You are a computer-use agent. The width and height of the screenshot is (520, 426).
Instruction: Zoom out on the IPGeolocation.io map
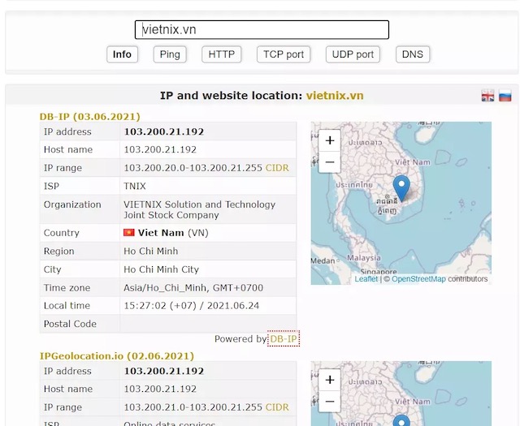coord(330,401)
